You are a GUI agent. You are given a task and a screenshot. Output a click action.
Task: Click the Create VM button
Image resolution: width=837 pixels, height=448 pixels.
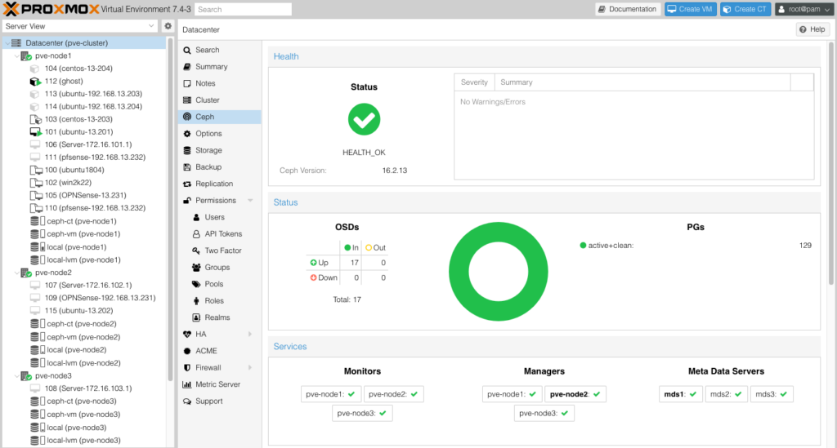pos(690,9)
